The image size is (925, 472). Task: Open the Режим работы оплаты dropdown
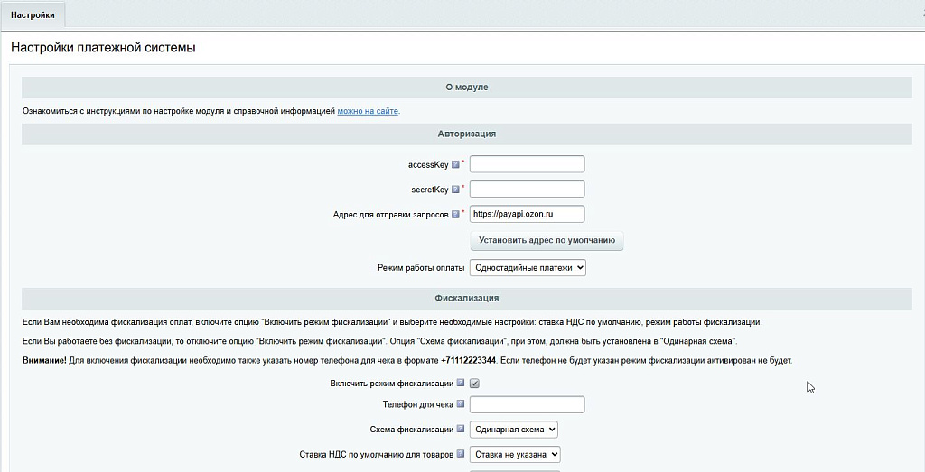tap(528, 268)
